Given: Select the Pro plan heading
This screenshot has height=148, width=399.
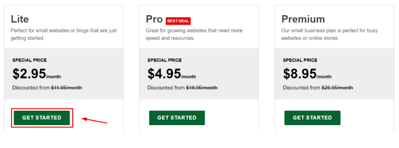Looking at the screenshot, I should (154, 19).
